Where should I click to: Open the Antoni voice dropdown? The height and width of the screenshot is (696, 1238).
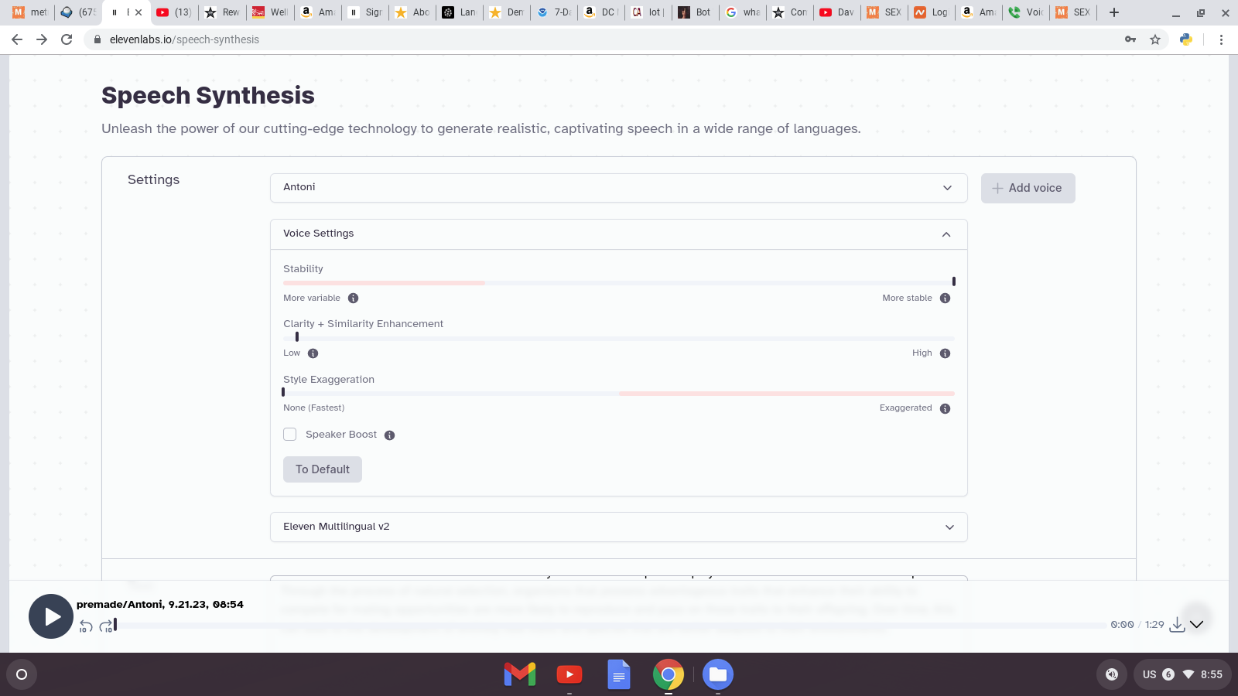(618, 188)
